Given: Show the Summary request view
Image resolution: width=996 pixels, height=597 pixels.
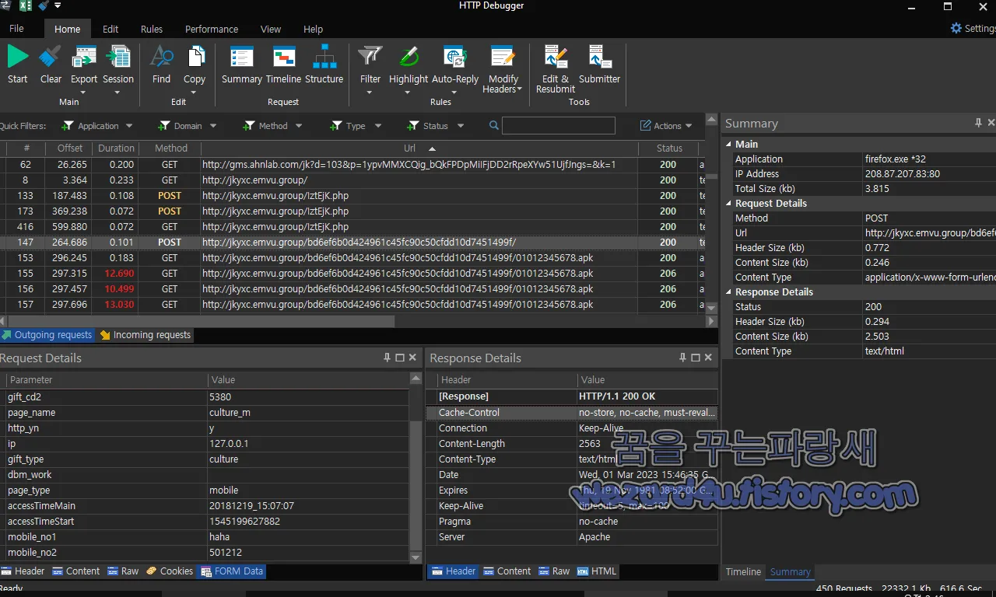Looking at the screenshot, I should [242, 64].
